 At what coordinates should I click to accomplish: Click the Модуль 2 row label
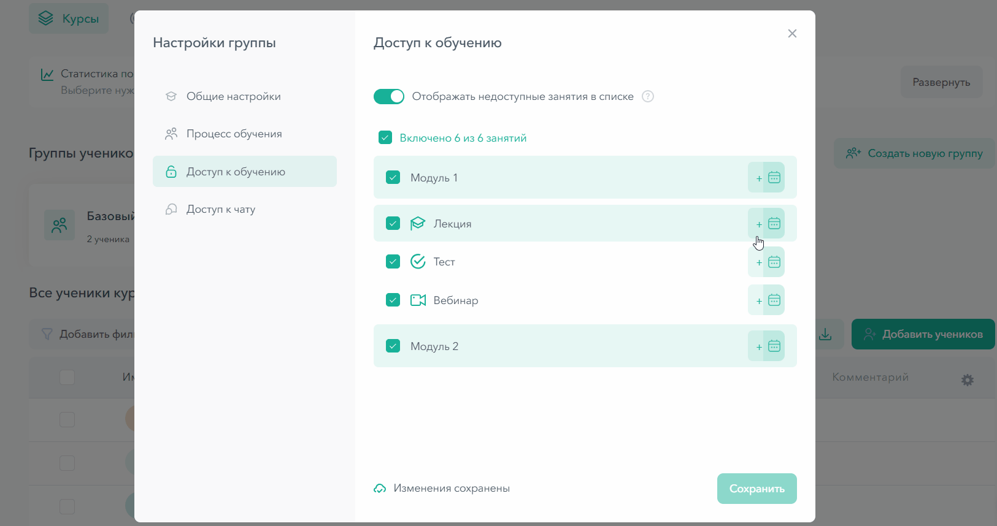coord(434,346)
